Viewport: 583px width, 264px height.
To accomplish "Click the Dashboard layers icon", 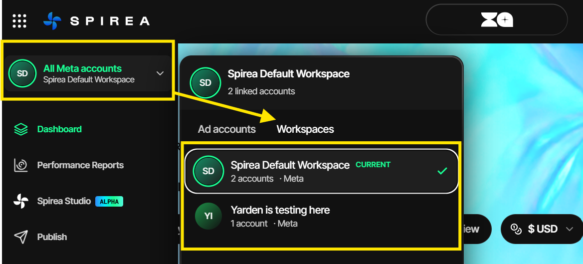I will pyautogui.click(x=21, y=129).
